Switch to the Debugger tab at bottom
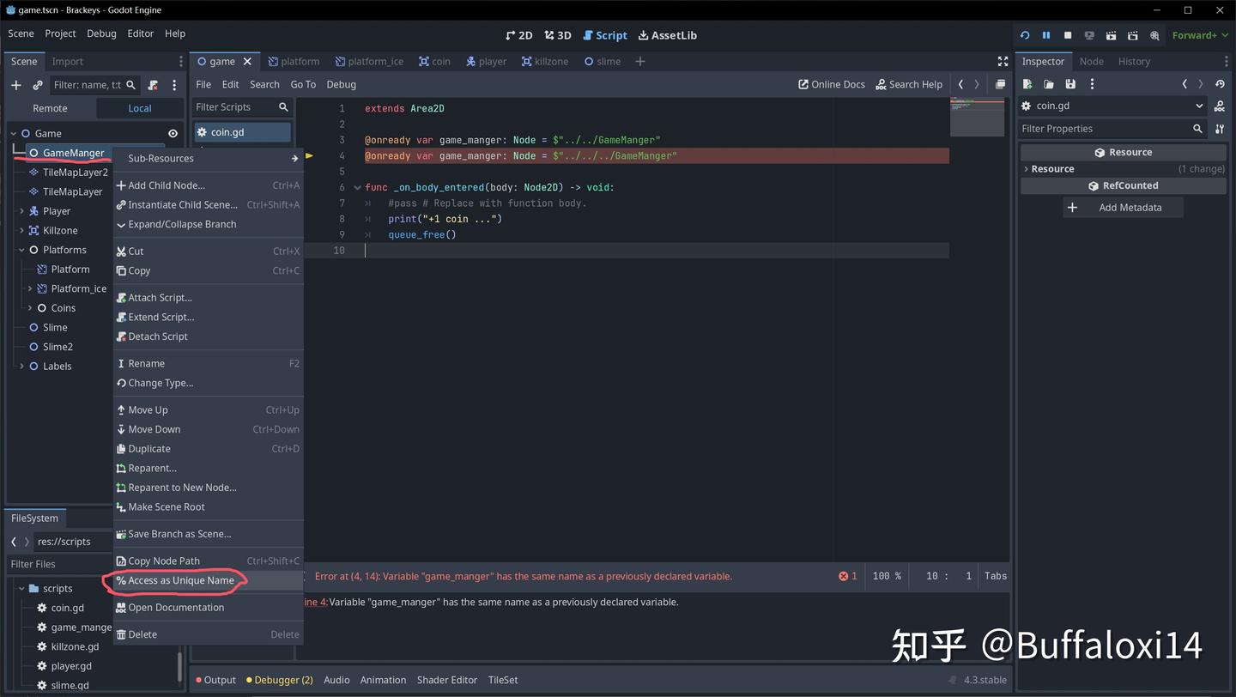Screen dimensions: 1236x697 pyautogui.click(x=279, y=679)
